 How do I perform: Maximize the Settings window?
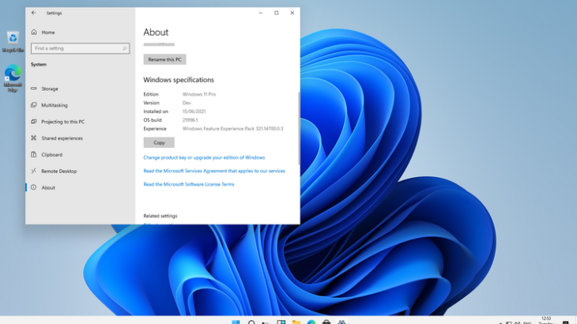[277, 13]
